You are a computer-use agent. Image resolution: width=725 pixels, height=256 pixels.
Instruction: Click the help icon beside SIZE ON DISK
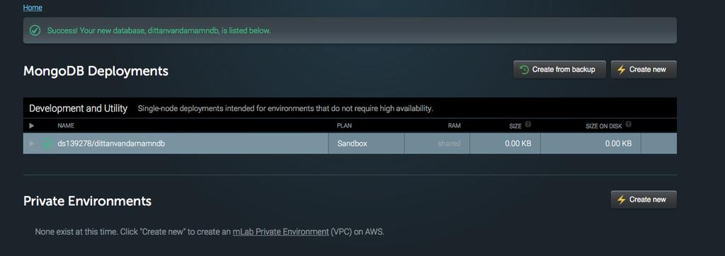628,124
